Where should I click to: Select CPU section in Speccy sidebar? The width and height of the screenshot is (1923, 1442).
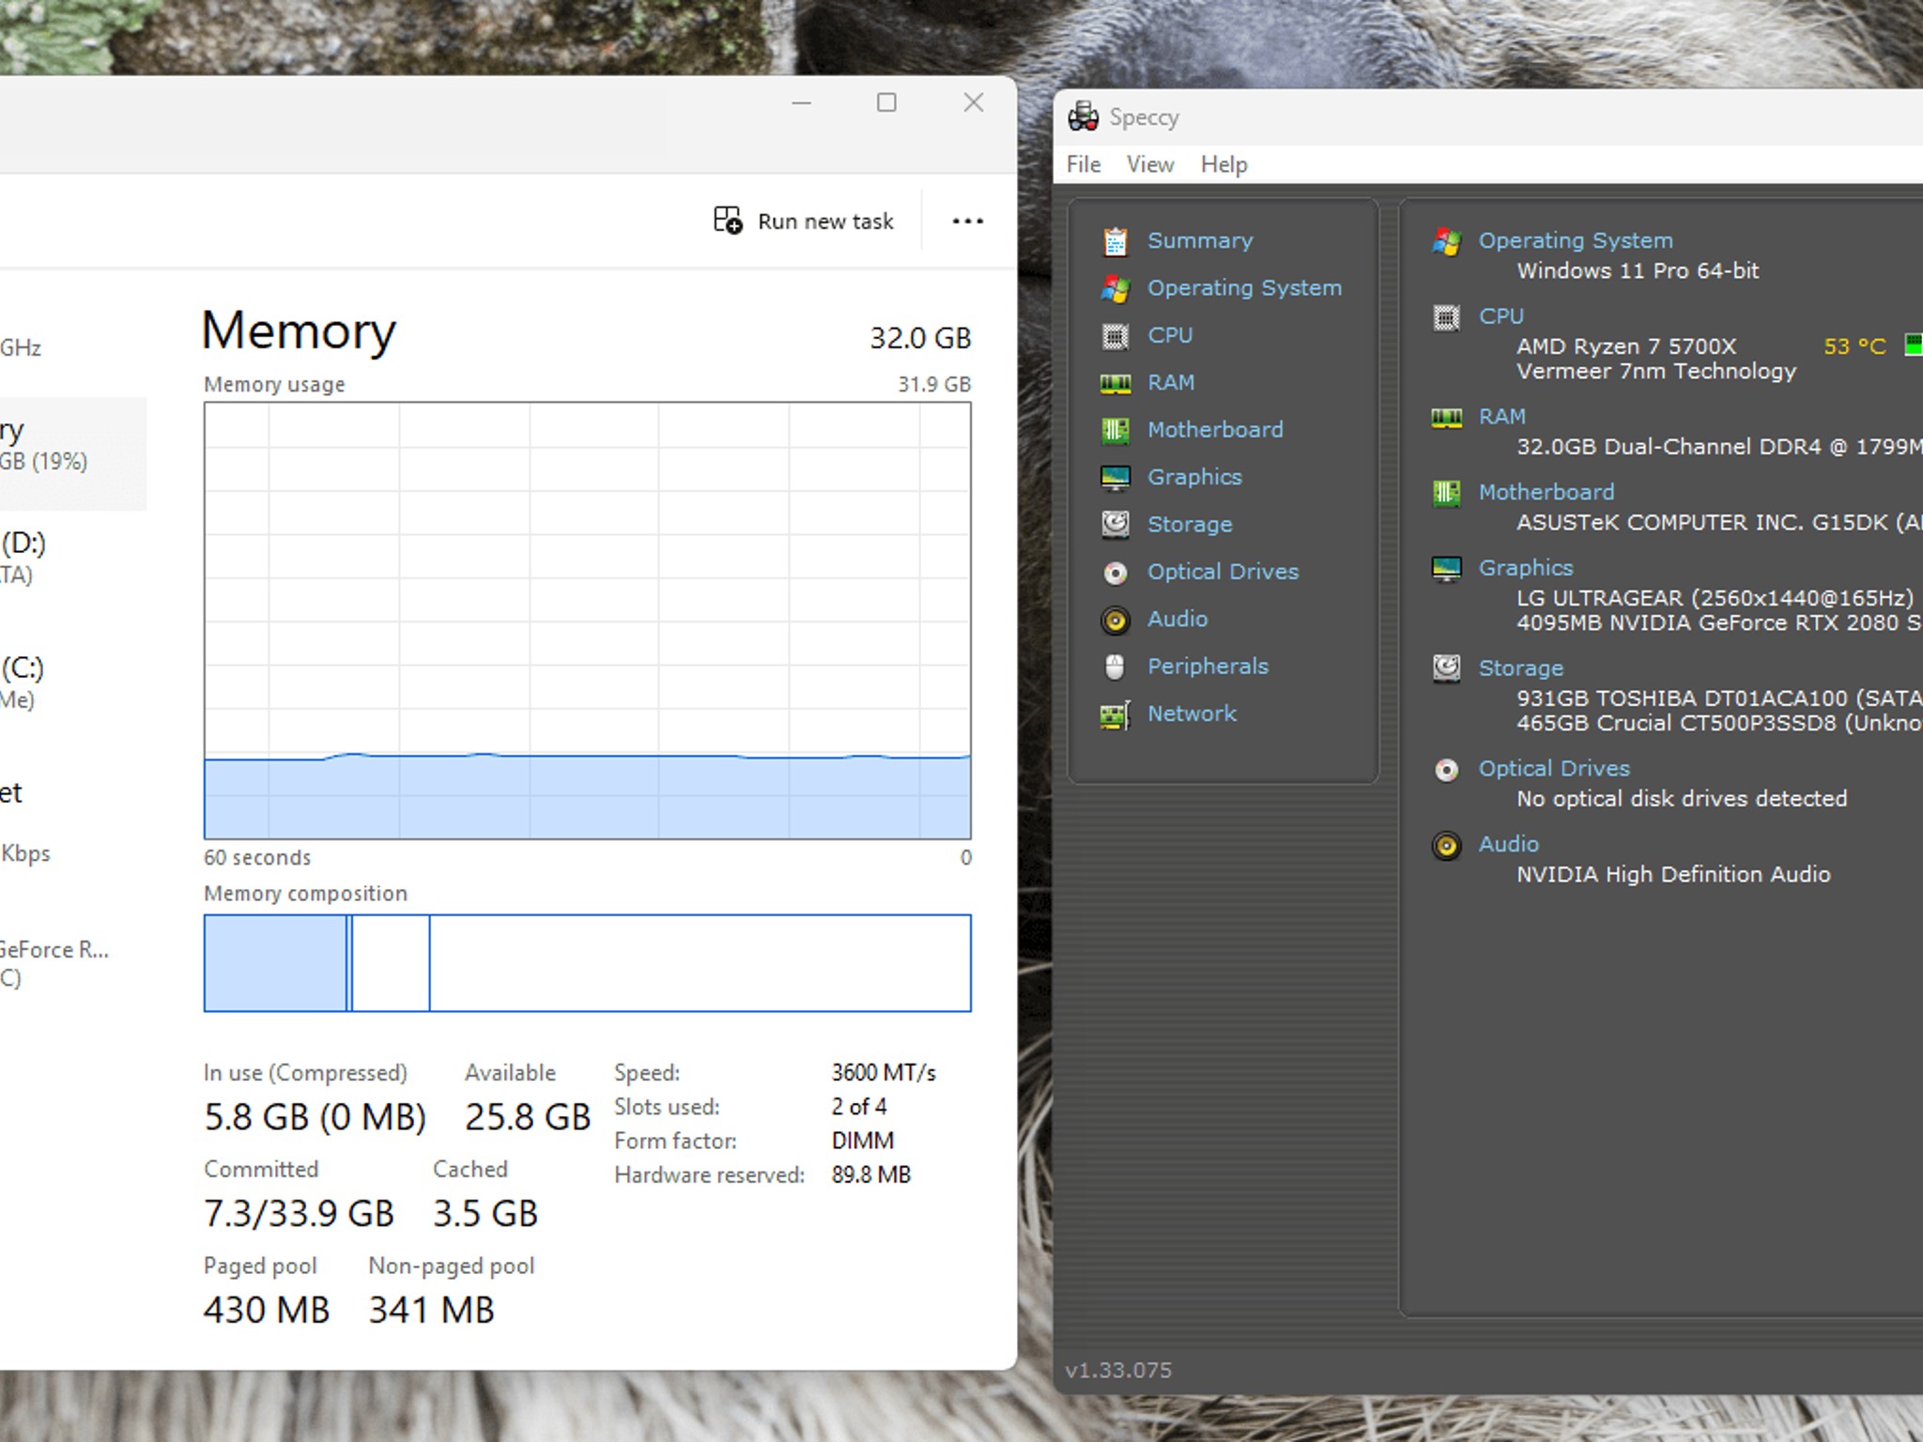1170,335
